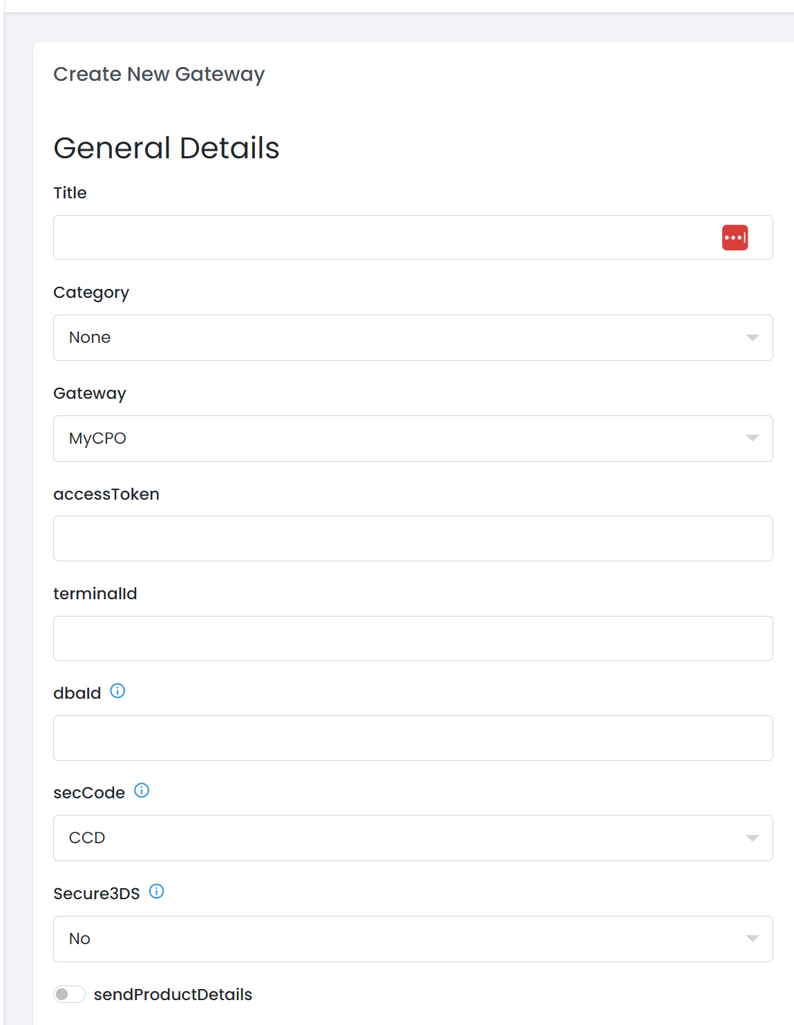
Task: Click the Create New Gateway heading
Action: 159,74
